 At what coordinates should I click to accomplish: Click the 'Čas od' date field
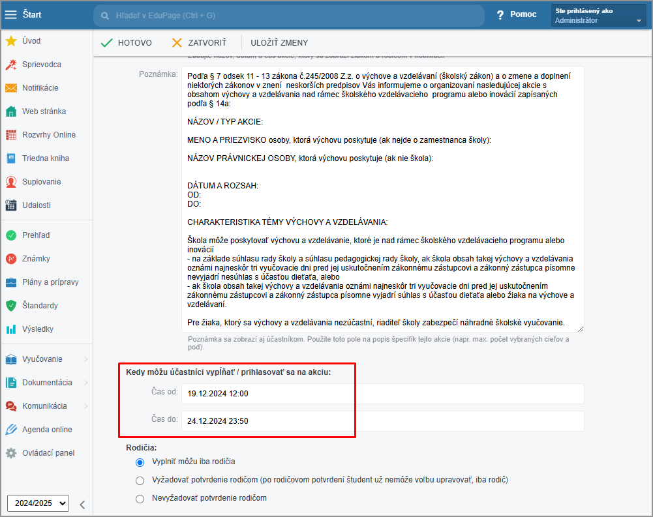point(382,394)
